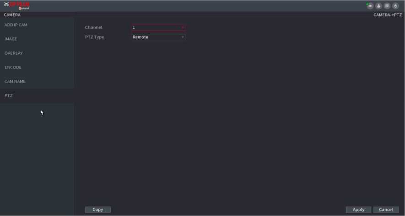Click the user account icon
Screen dimensions: 405x216
click(378, 6)
